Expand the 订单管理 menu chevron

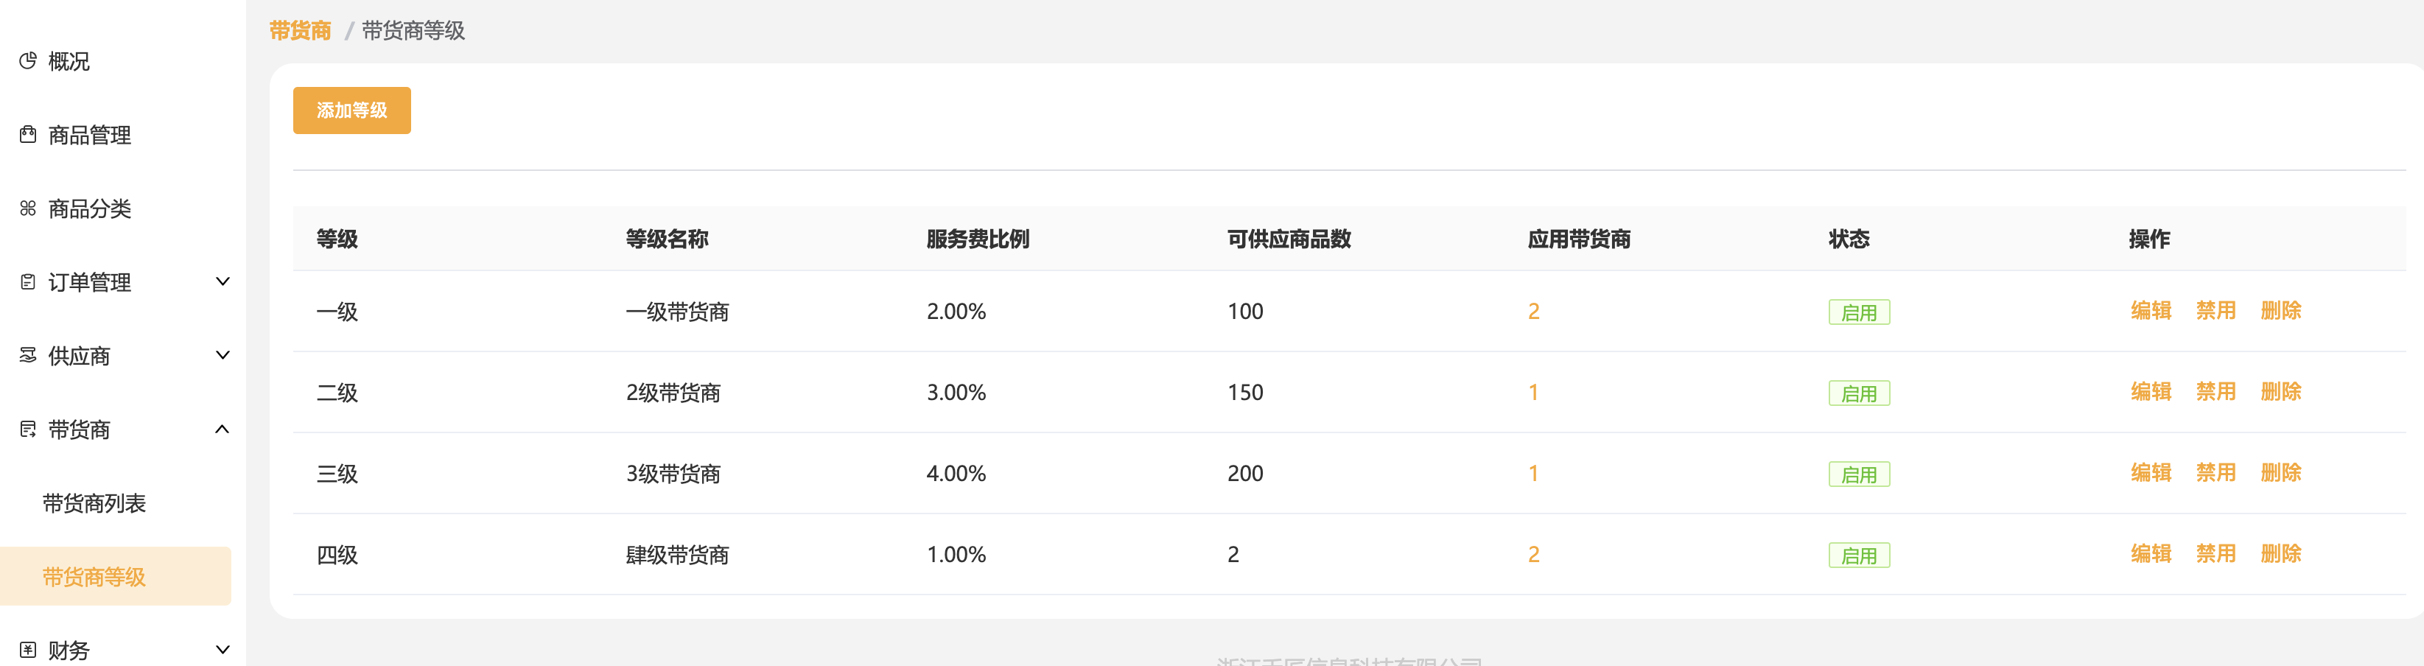coord(222,282)
